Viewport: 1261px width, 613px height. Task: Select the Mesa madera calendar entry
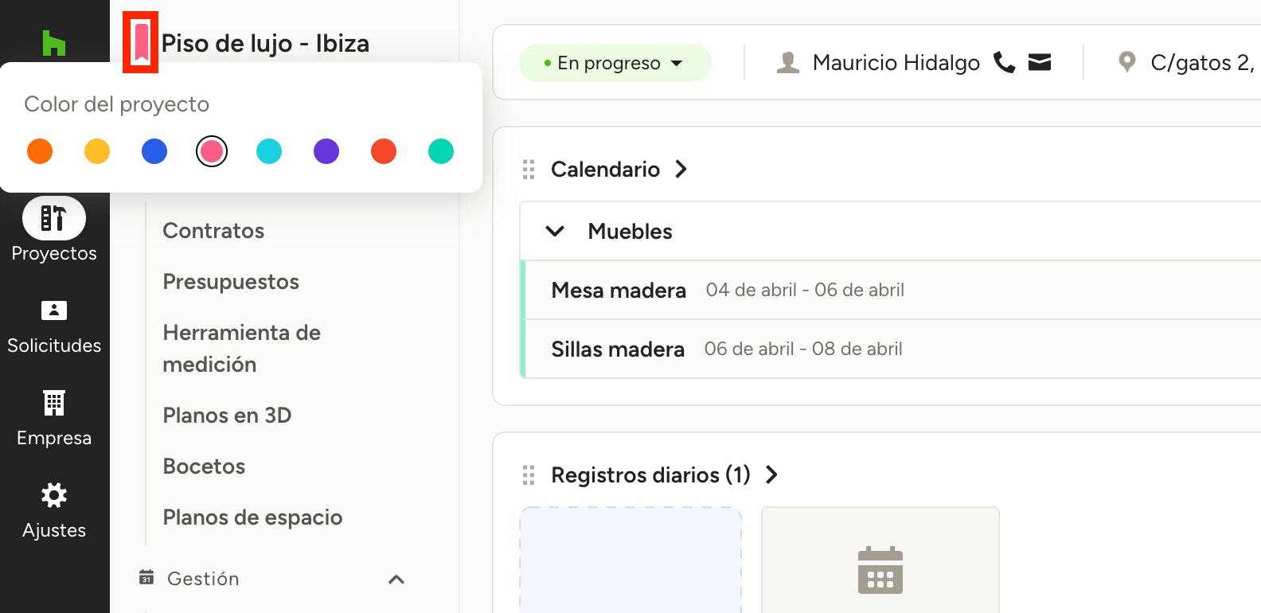tap(619, 291)
